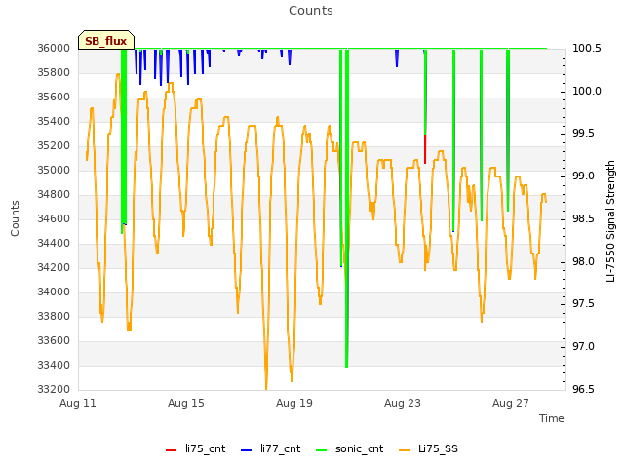
Task: Click the 34200 left axis tick label
Action: tap(54, 267)
